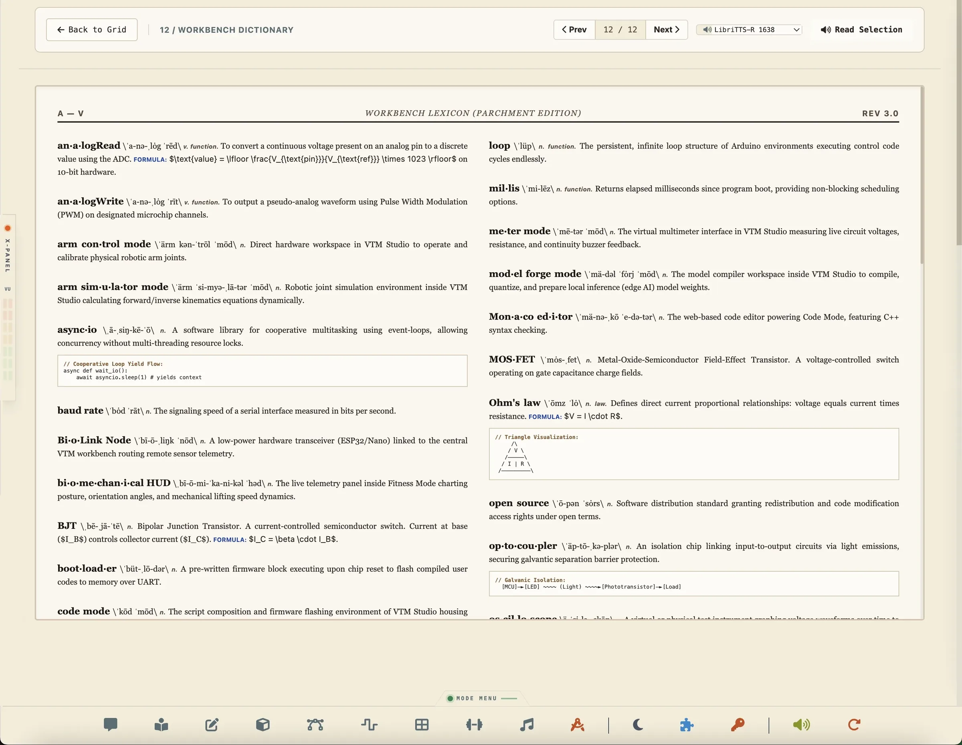The width and height of the screenshot is (962, 745).
Task: Click the red reload arrow icon
Action: click(x=854, y=725)
